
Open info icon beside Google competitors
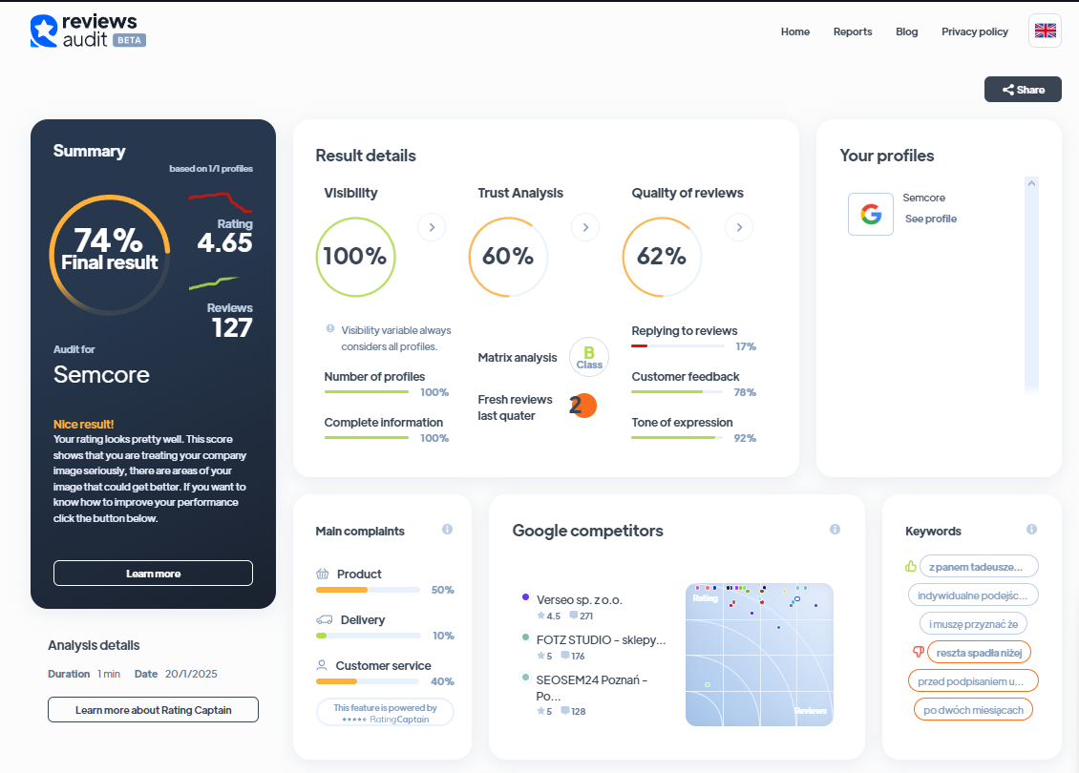coord(835,530)
